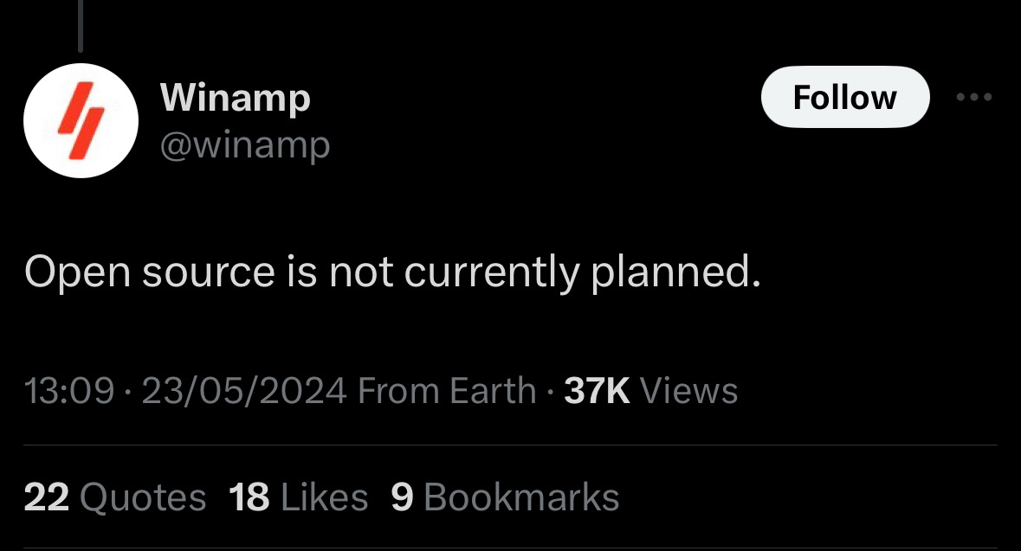This screenshot has height=551, width=1021.
Task: Open the three-dot more options menu
Action: click(974, 98)
